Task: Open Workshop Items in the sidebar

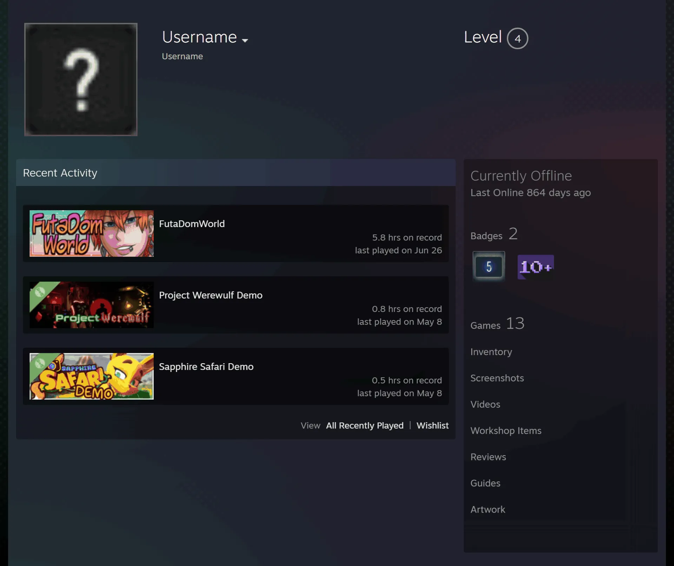Action: click(x=506, y=431)
